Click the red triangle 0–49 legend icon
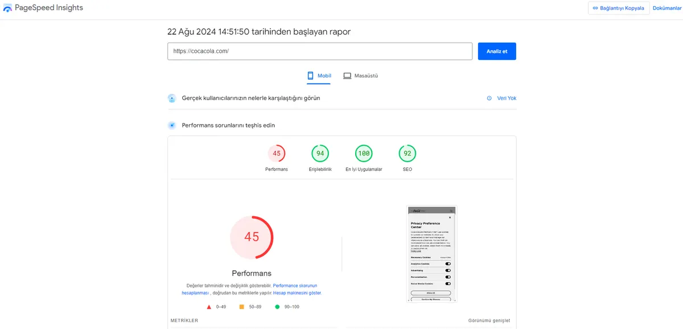This screenshot has width=683, height=329. click(209, 307)
